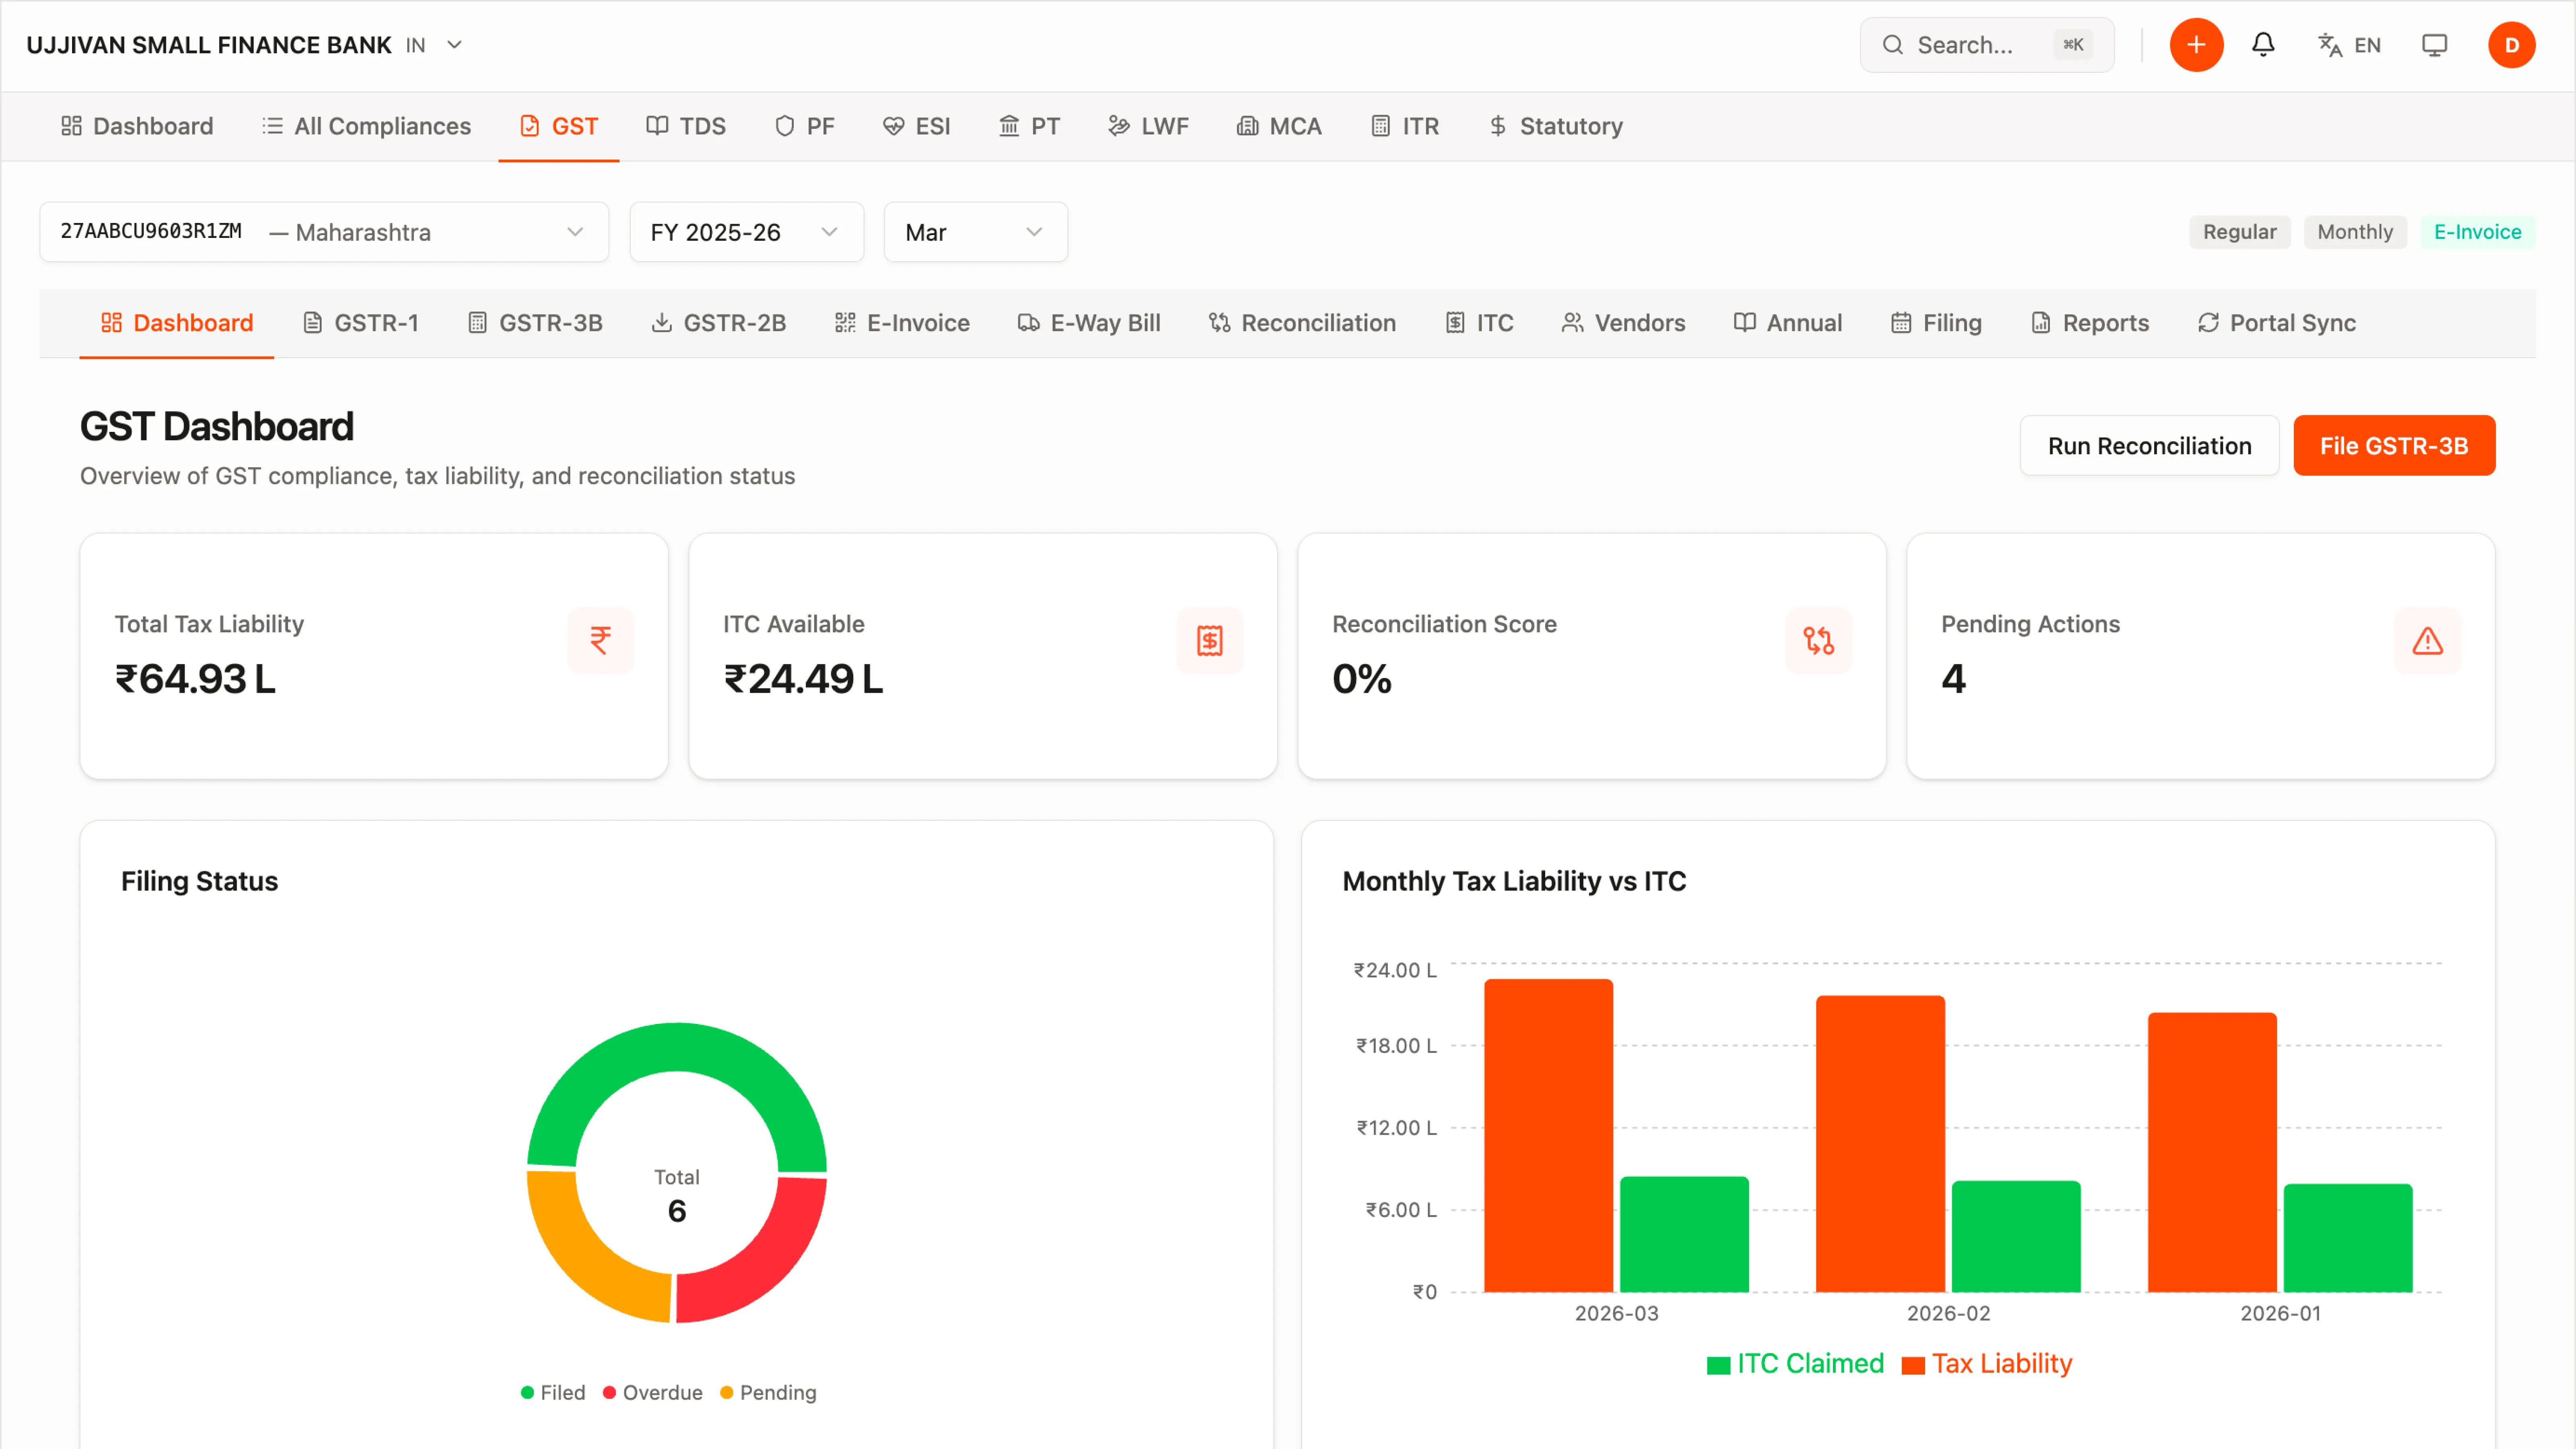Click the Regular badge
This screenshot has width=2576, height=1449.
2239,232
